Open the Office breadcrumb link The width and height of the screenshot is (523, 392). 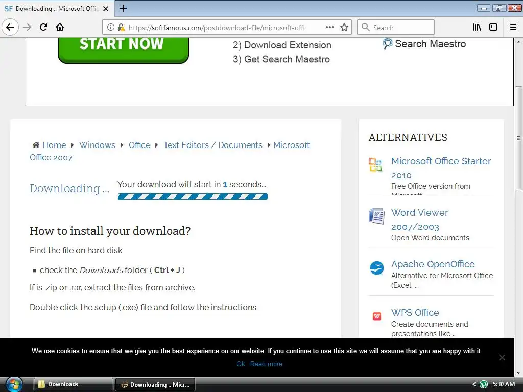[139, 145]
